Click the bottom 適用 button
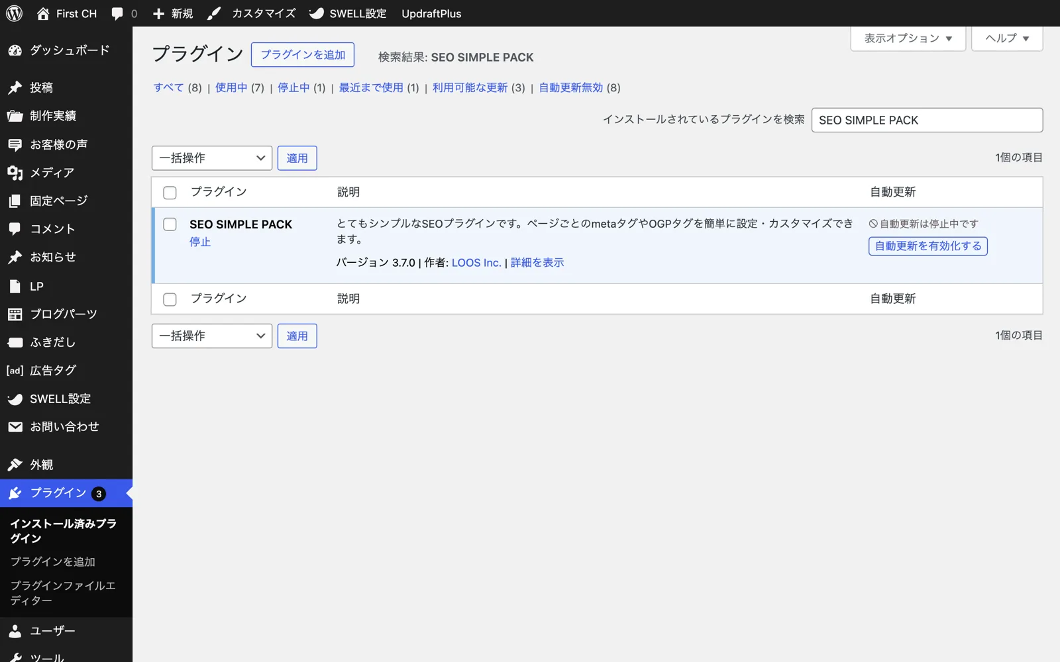Screen dimensions: 1060x662 (297, 336)
